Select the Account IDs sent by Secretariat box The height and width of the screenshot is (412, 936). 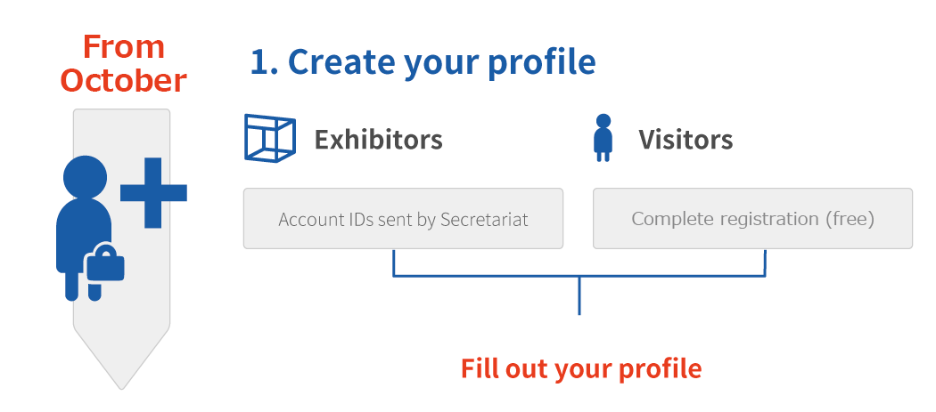403,218
